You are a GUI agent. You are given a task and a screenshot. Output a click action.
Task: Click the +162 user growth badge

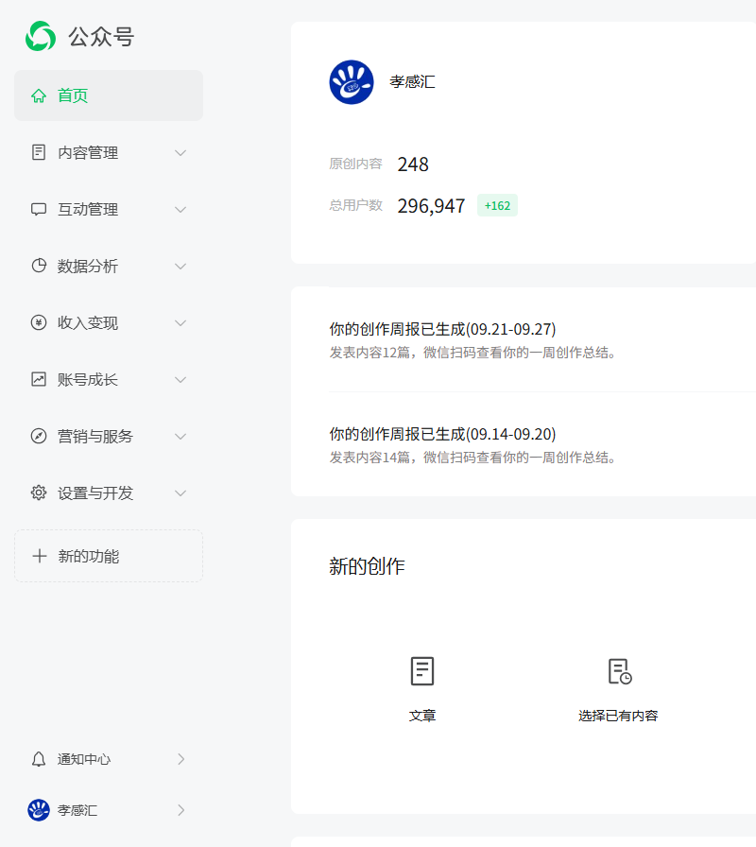pos(497,205)
